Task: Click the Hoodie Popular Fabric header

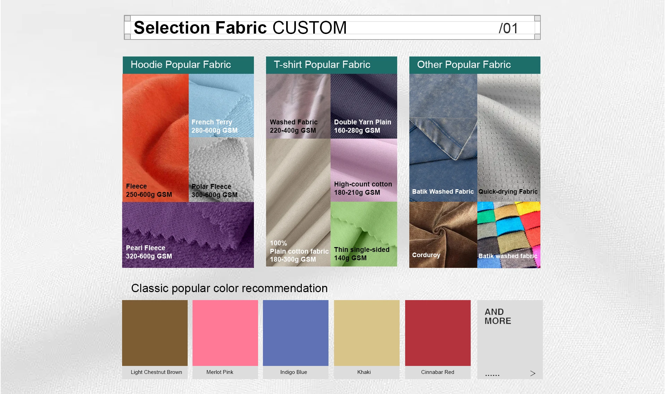Action: pos(188,65)
